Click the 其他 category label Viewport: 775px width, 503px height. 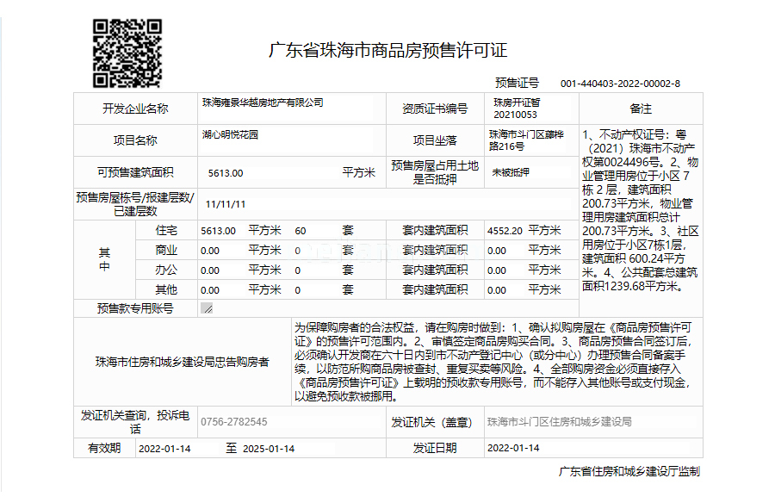coord(166,290)
